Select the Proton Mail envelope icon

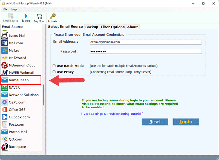[x=5, y=132]
